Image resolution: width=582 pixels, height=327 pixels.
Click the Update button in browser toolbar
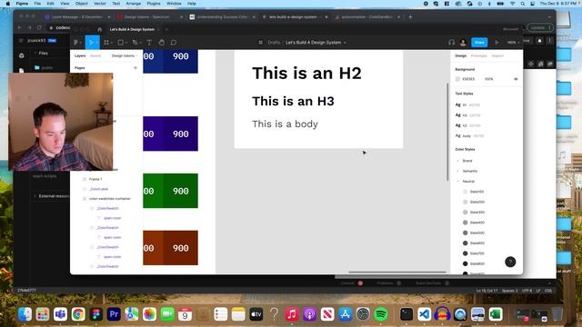pos(540,27)
